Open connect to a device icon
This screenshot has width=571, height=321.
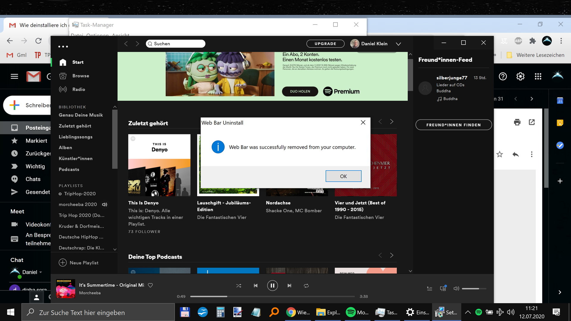[443, 289]
